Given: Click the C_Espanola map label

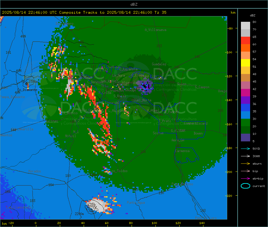Looking at the screenshot, I should click(x=128, y=69).
